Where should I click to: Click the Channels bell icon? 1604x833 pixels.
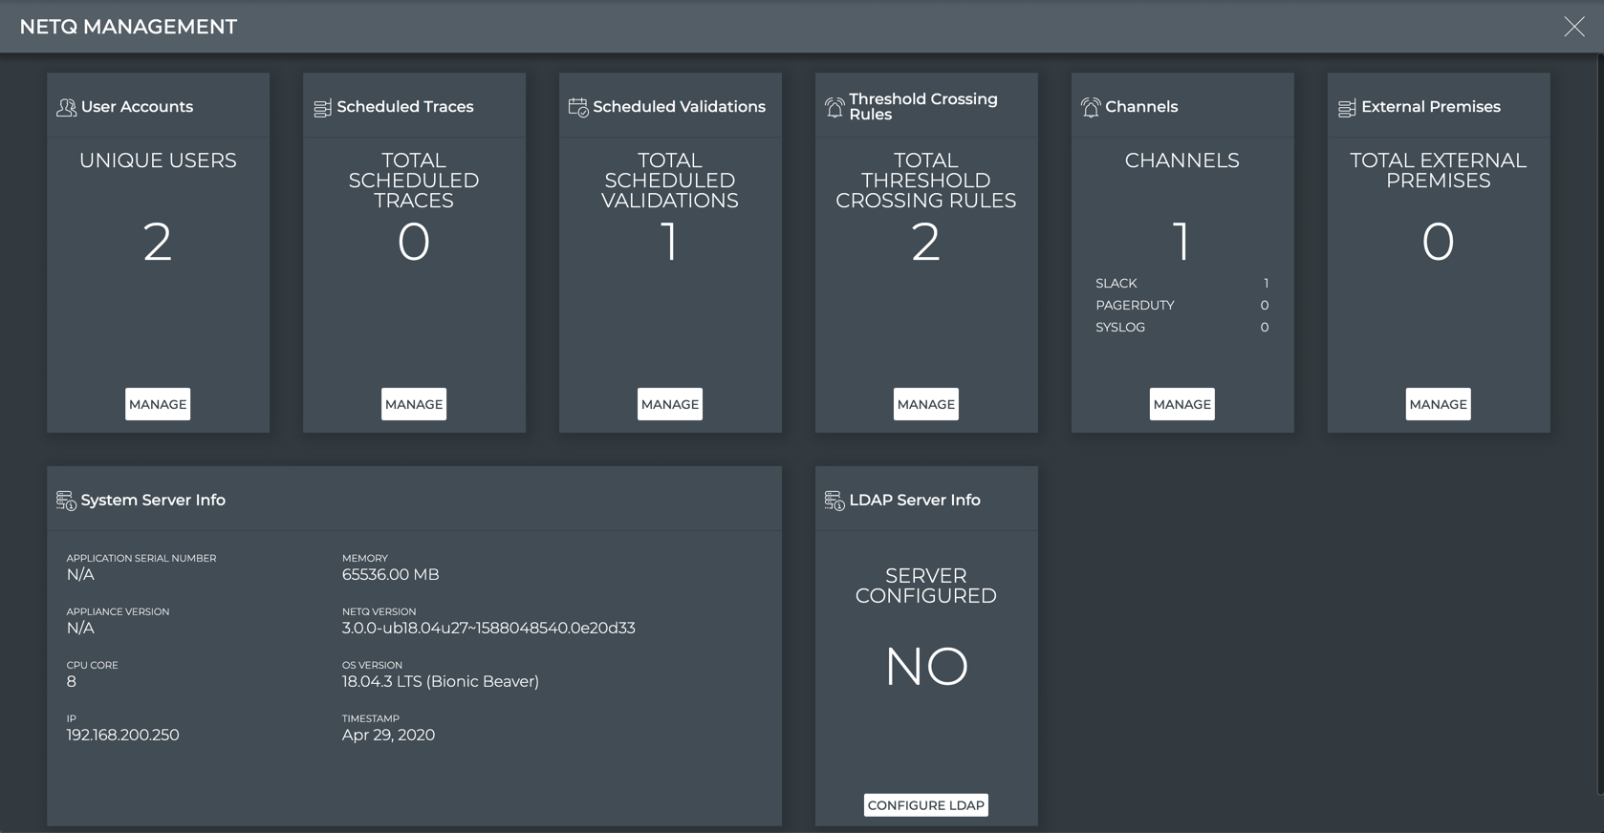click(1091, 108)
